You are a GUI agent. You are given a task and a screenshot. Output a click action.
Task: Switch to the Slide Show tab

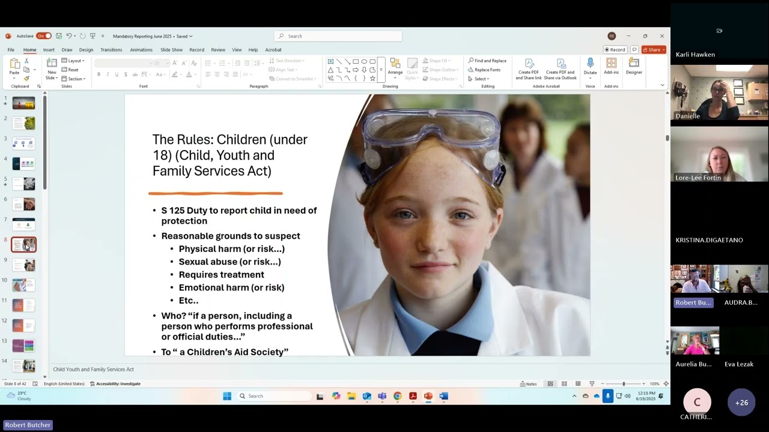[x=171, y=50]
